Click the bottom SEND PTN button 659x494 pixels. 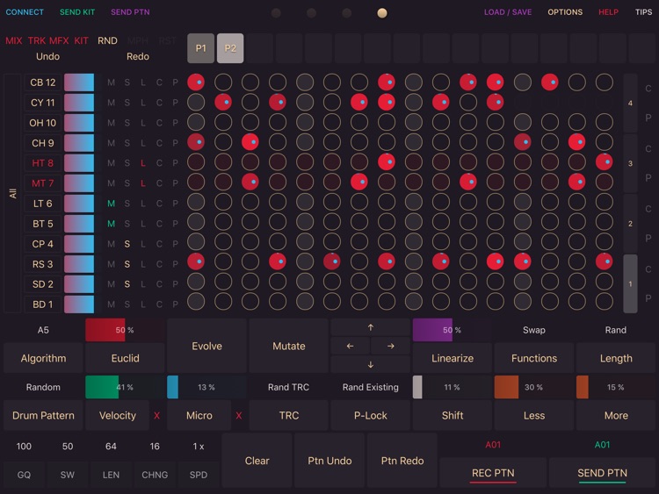pos(602,473)
